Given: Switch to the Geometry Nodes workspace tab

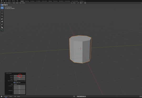Looking at the screenshot, I should (x=75, y=1).
